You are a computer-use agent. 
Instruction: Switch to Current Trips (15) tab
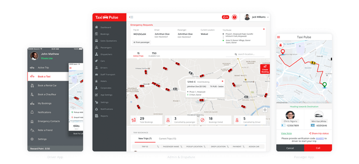pyautogui.click(x=168, y=138)
